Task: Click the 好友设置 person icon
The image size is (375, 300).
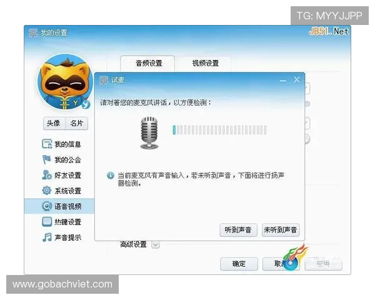Action: point(47,175)
